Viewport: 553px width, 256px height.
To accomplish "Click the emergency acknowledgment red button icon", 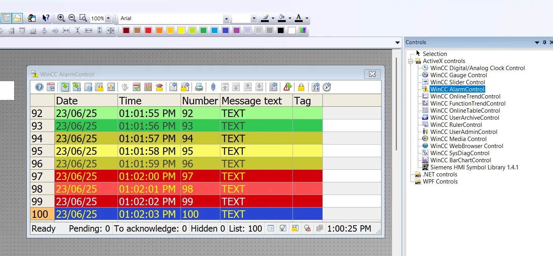I will (x=159, y=87).
